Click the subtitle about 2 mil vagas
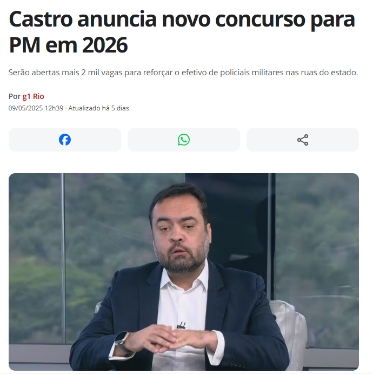This screenshot has height=374, width=373. [x=183, y=73]
